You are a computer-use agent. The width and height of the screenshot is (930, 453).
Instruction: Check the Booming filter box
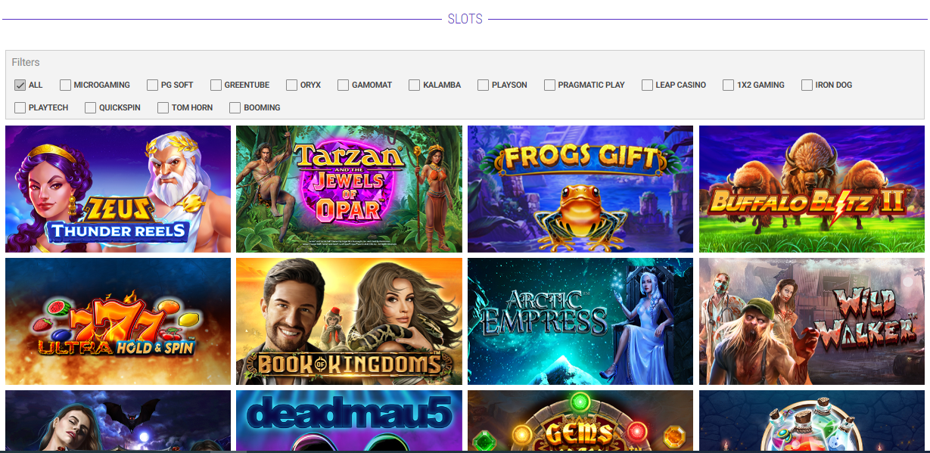coord(235,107)
